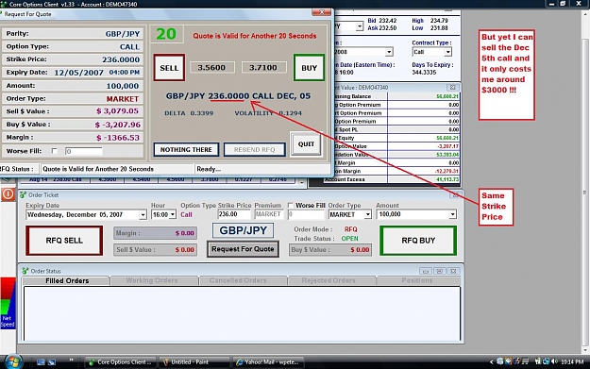Open the Expiry Date dropdown in Order Ticket
This screenshot has height=369, width=590.
click(x=143, y=215)
